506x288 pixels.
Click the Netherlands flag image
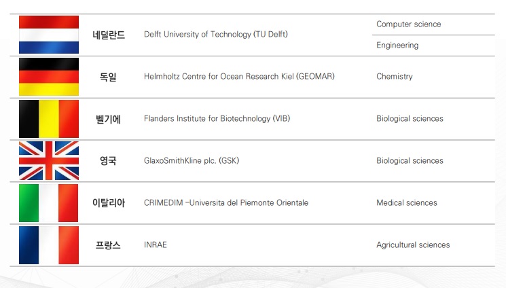click(x=49, y=35)
